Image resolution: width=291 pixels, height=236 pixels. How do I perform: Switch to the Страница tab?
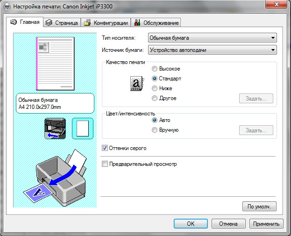coord(62,22)
